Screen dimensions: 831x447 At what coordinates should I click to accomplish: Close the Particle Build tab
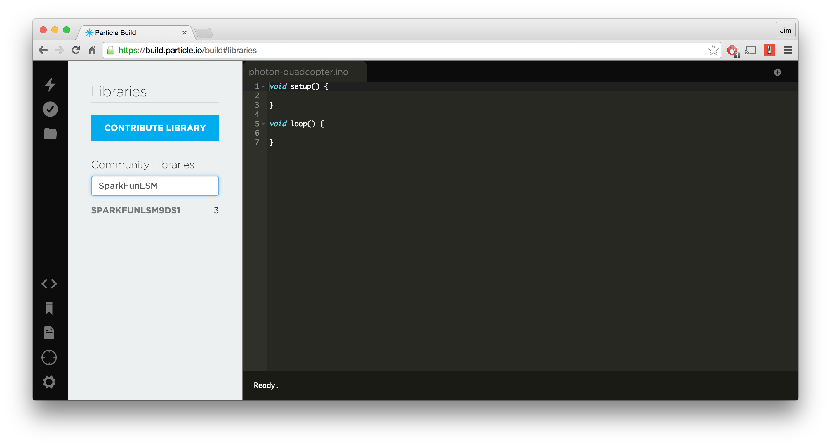pos(185,33)
